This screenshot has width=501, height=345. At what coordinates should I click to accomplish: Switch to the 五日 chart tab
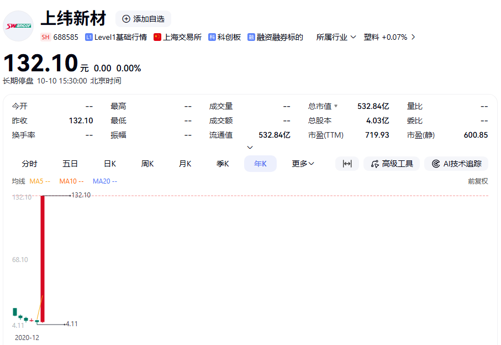[70, 164]
